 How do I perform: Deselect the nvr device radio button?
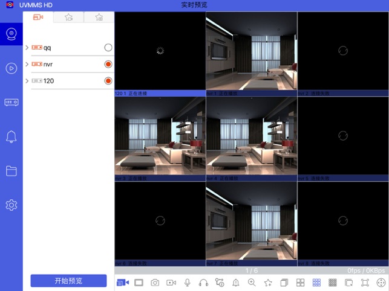point(108,64)
